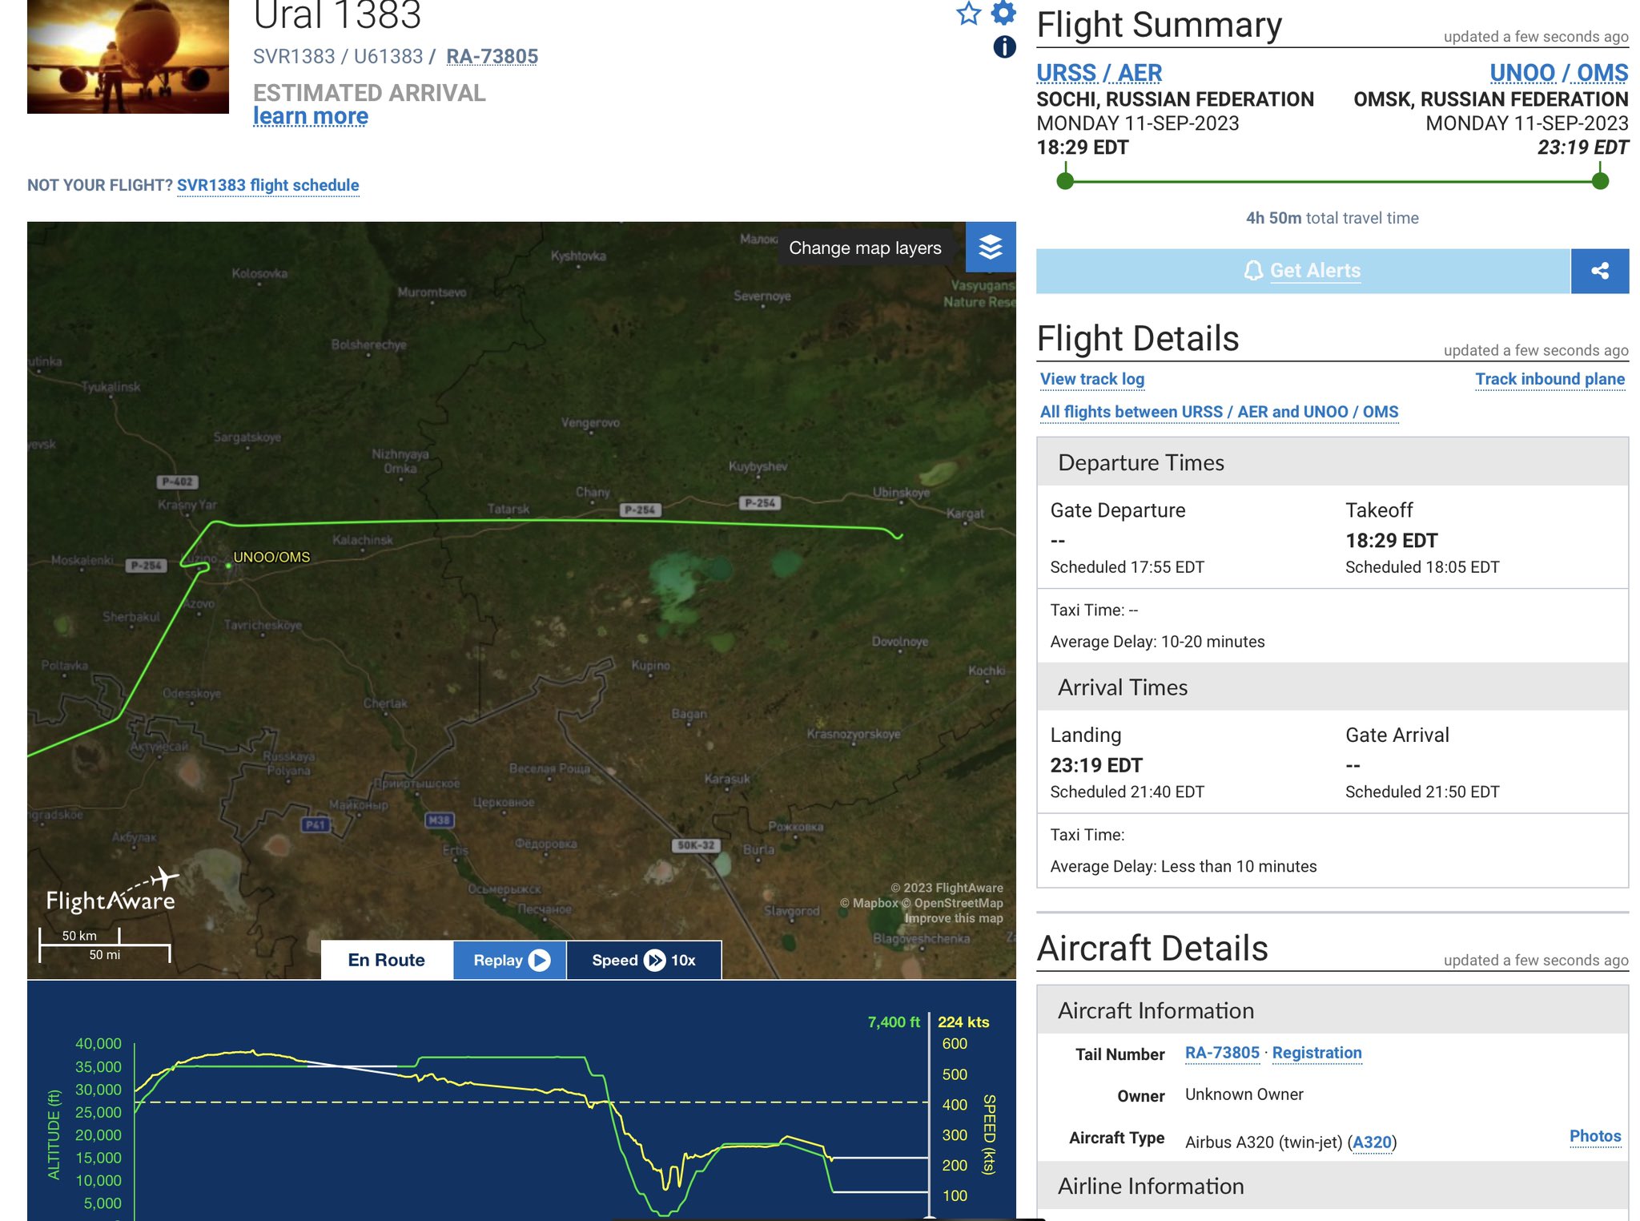The width and height of the screenshot is (1640, 1221).
Task: Open the map layers icon
Action: 991,247
